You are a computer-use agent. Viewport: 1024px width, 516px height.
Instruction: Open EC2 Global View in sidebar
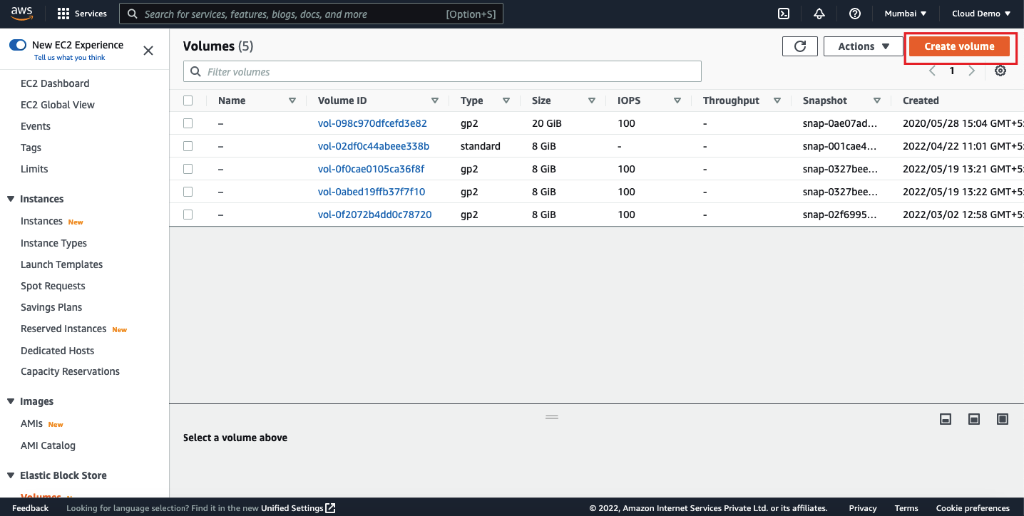pyautogui.click(x=58, y=105)
